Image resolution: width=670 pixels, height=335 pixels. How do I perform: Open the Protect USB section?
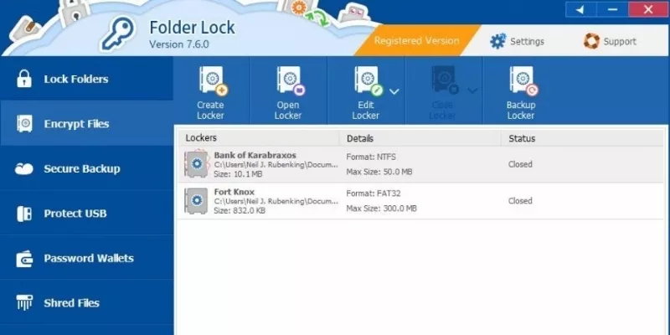point(87,214)
